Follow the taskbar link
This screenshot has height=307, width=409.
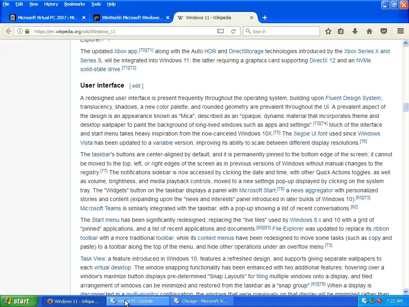(x=101, y=155)
